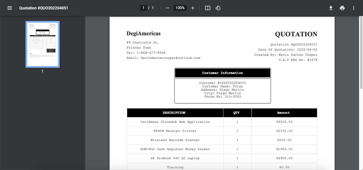The width and height of the screenshot is (363, 170).
Task: Print the quotation document
Action: click(x=342, y=8)
